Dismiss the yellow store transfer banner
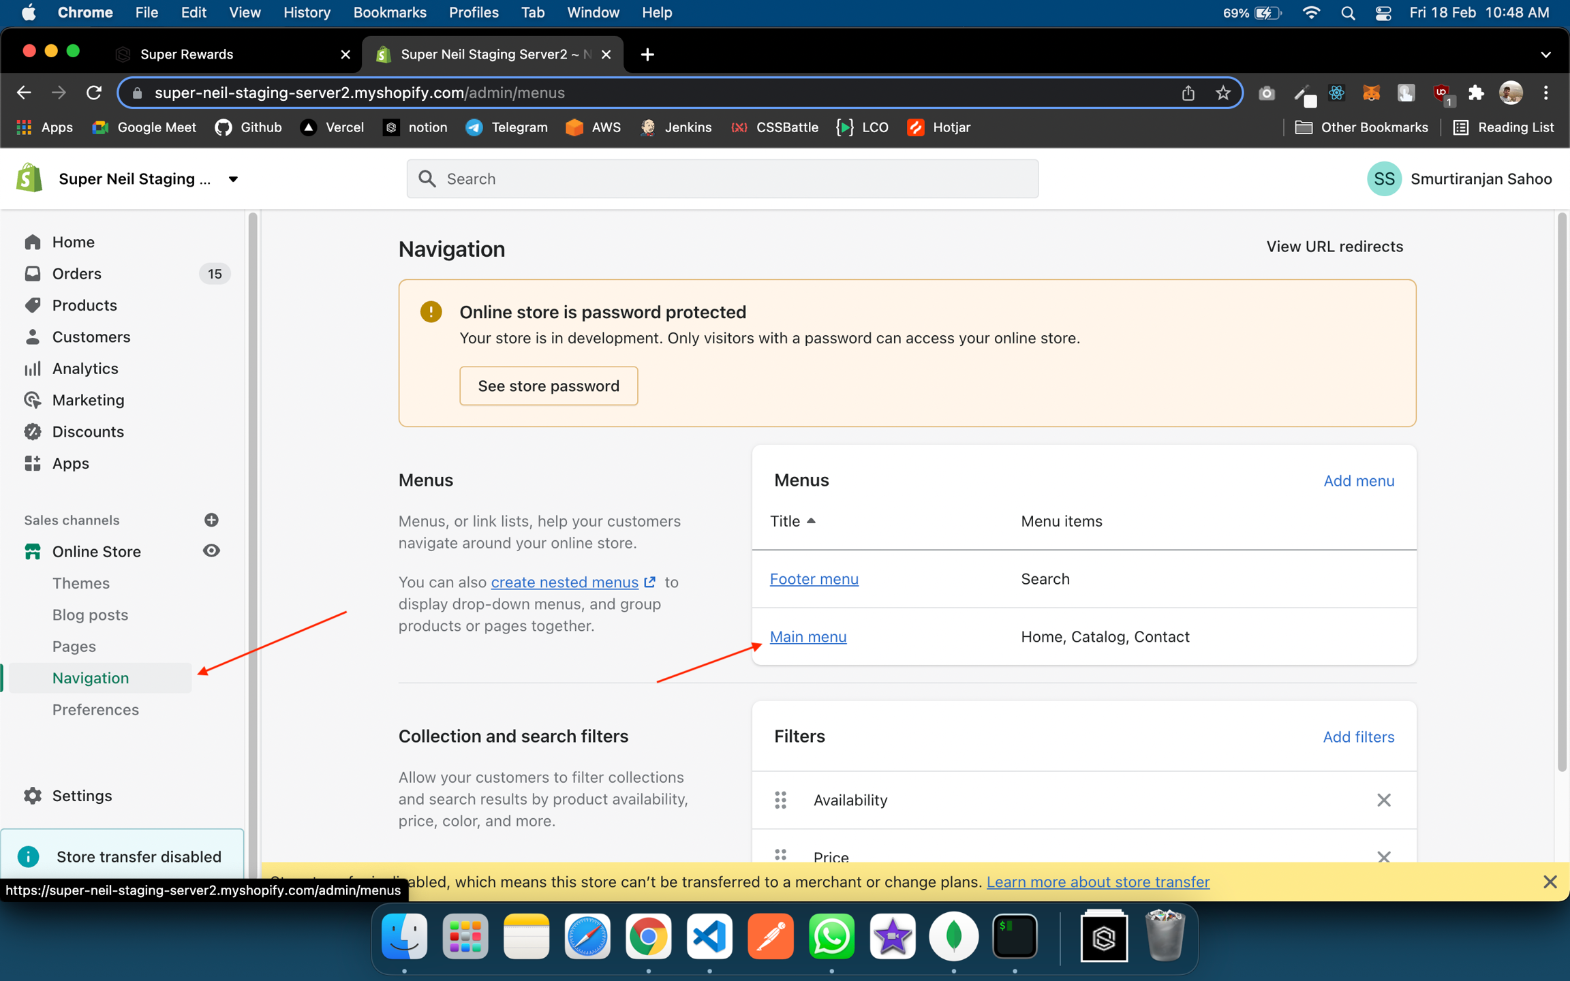Image resolution: width=1570 pixels, height=981 pixels. [x=1550, y=882]
